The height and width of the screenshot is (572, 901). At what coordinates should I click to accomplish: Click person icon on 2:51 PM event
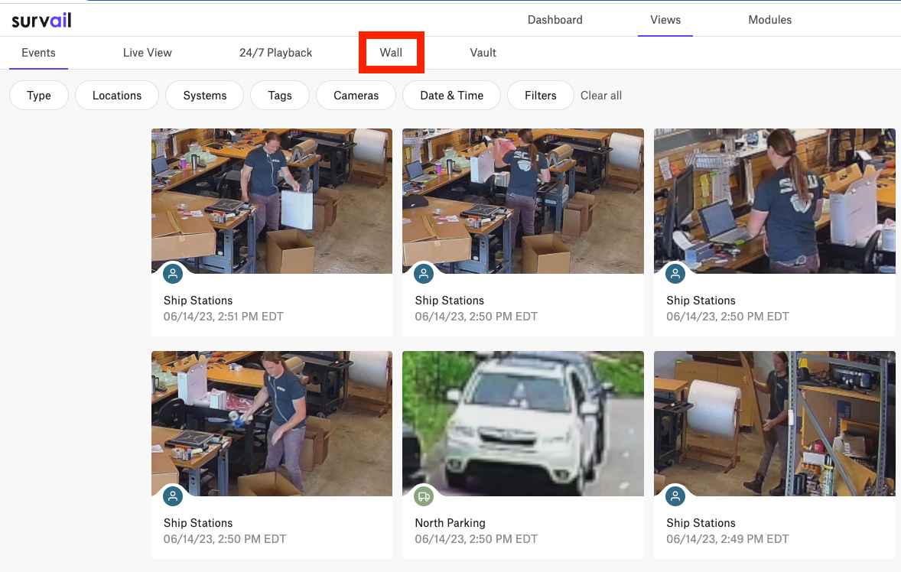[172, 273]
